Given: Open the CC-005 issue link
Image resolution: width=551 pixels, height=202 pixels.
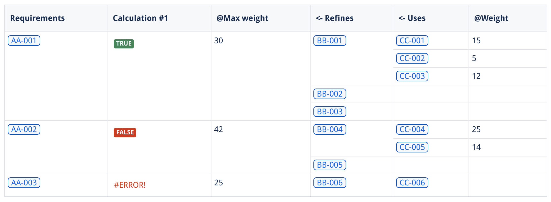Looking at the screenshot, I should coord(412,147).
